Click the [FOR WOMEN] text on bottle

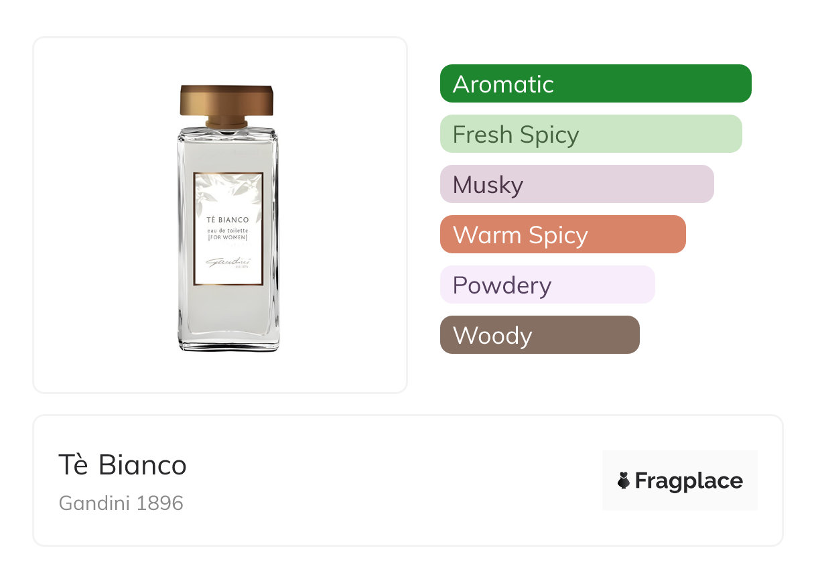pos(228,238)
